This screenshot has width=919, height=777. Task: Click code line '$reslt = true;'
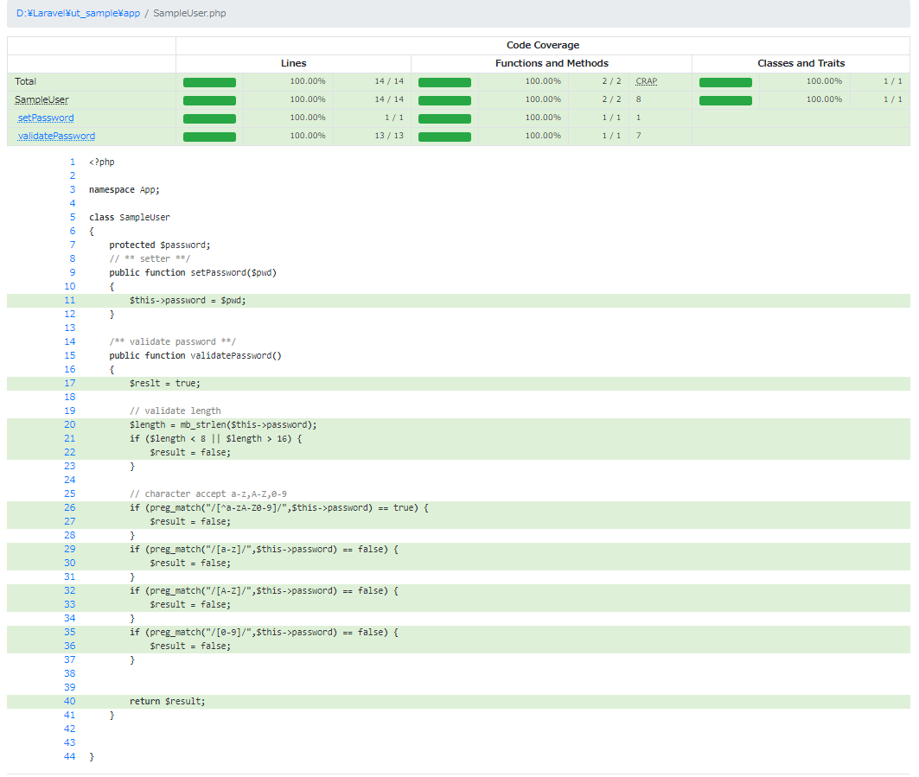point(164,383)
